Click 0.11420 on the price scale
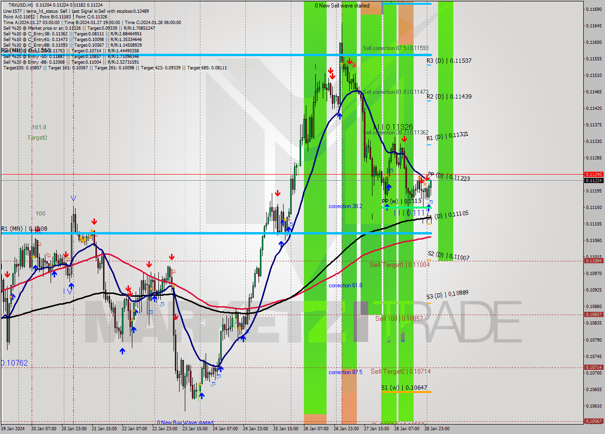 594,108
